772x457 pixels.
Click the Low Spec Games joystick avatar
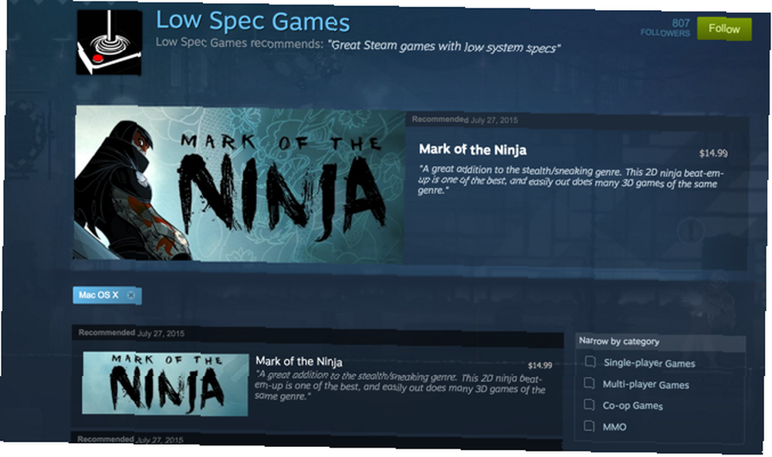[x=110, y=43]
